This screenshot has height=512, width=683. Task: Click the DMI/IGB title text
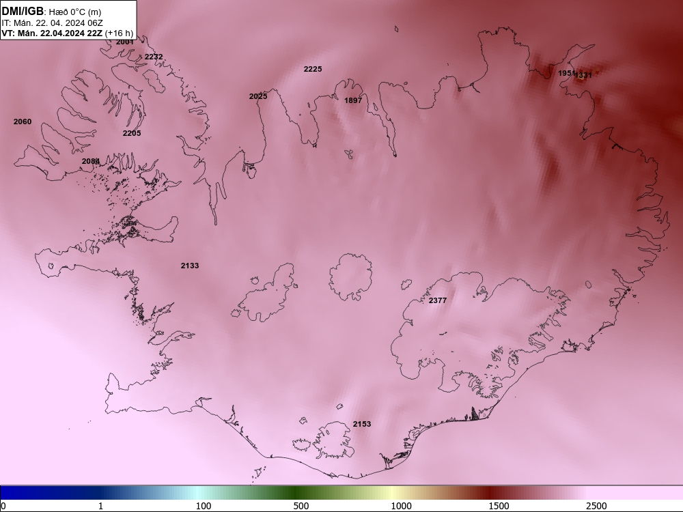pos(23,12)
